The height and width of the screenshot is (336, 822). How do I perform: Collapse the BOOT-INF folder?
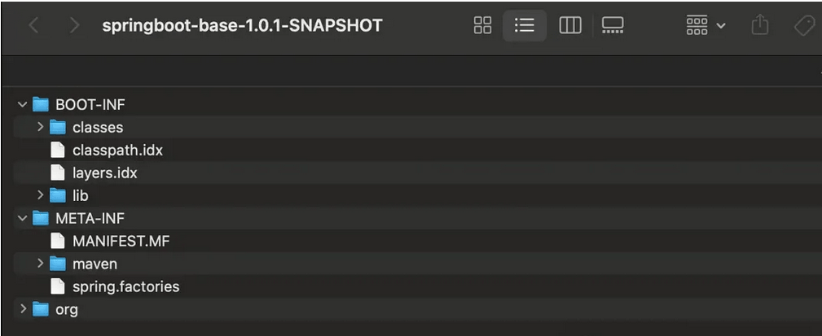coord(22,105)
